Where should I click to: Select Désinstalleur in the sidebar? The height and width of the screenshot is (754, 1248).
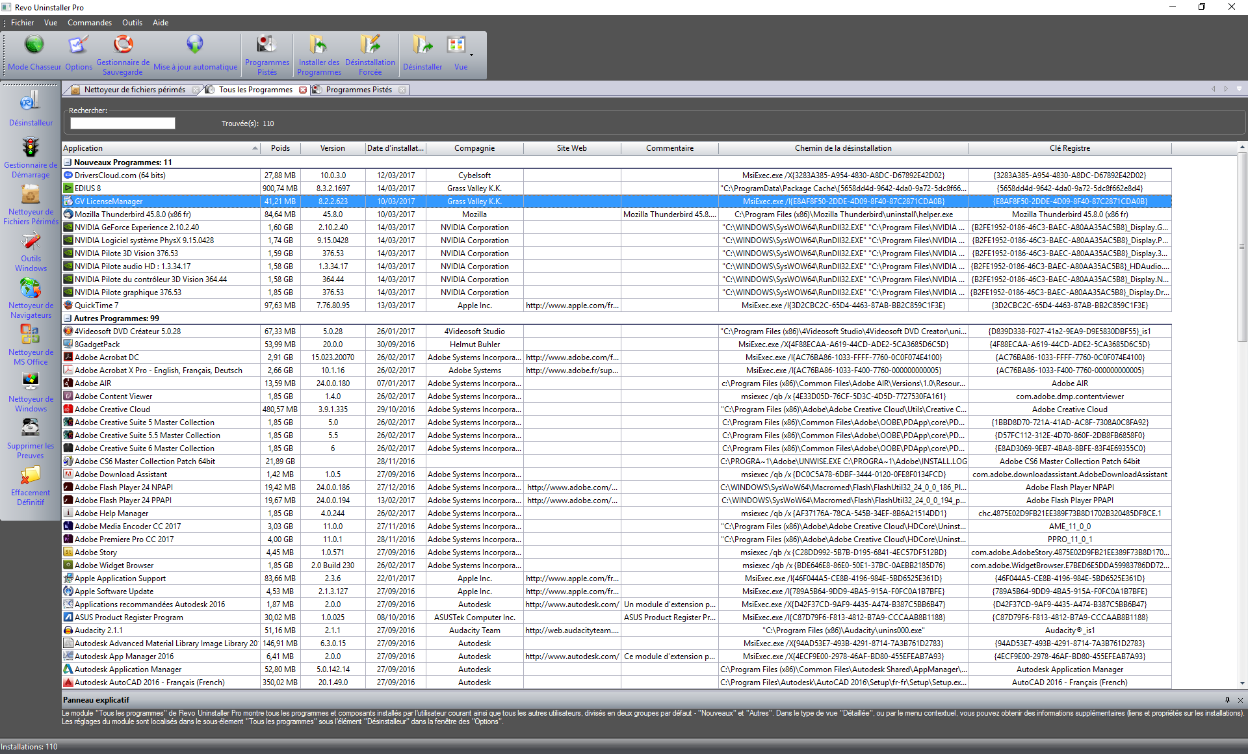31,108
